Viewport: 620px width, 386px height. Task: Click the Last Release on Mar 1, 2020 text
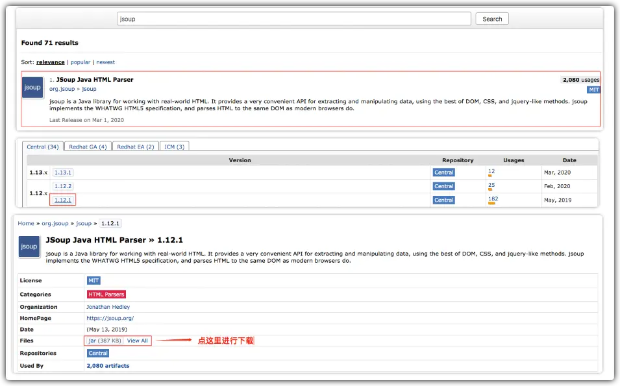coord(86,120)
